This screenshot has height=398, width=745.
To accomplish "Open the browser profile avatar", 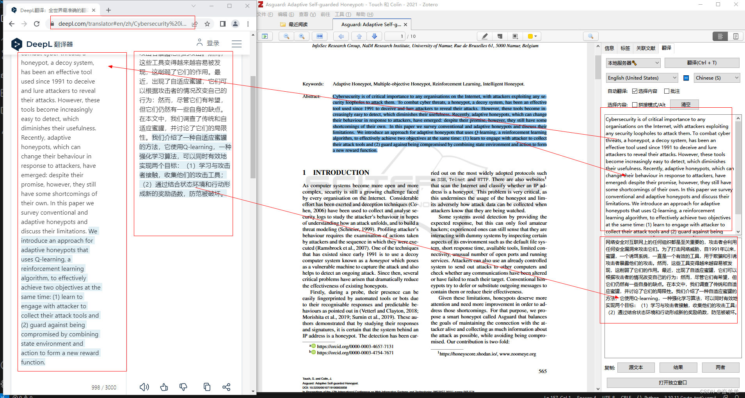I will click(x=235, y=24).
